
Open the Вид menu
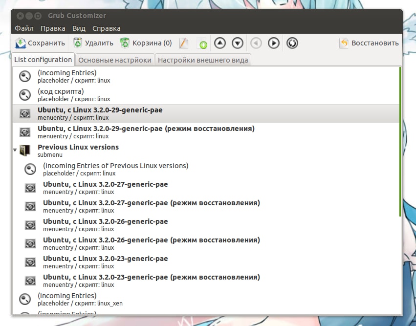click(79, 28)
